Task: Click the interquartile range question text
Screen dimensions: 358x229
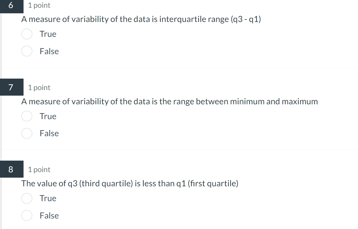Action: (x=141, y=19)
